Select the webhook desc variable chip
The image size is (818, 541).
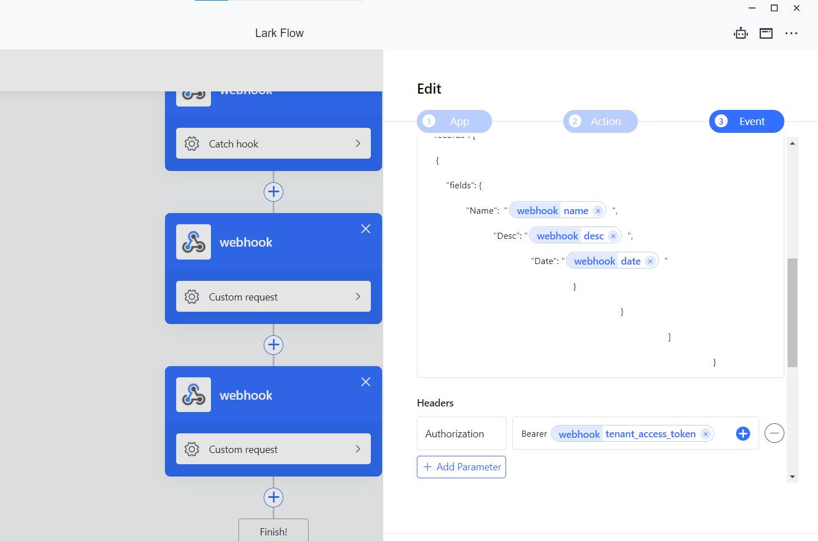click(x=575, y=236)
